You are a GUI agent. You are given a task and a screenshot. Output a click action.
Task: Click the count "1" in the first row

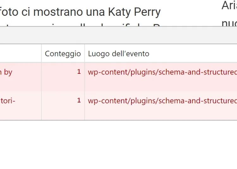click(x=79, y=72)
